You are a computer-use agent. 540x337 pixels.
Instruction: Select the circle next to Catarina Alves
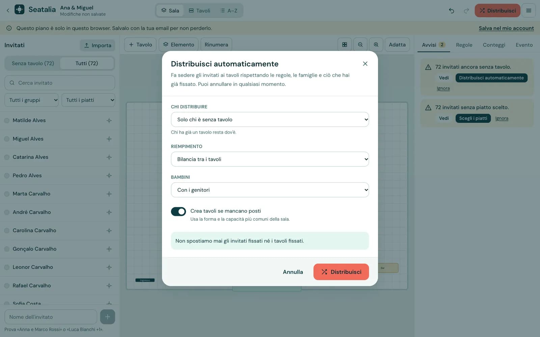[7, 157]
